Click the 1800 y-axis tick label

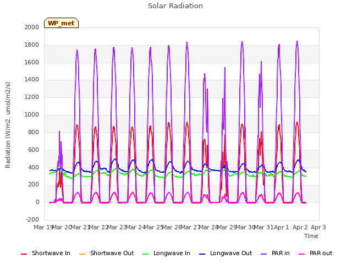(x=32, y=45)
